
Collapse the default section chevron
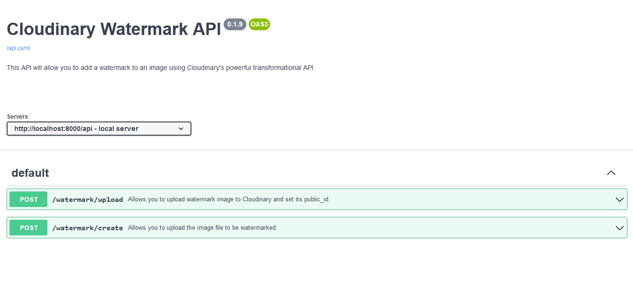point(611,173)
